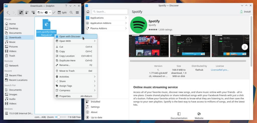Screen dimensions: 257x123
Task: Open Network under Remote
Action: pyautogui.click(x=19, y=66)
